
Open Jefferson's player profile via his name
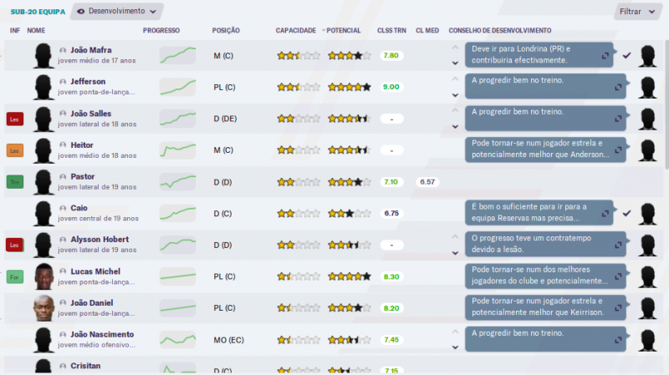pos(88,82)
